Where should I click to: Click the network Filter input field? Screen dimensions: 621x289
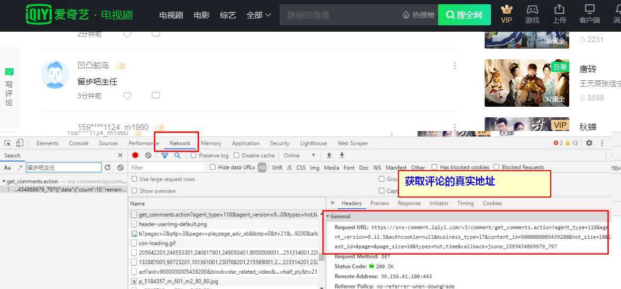pos(166,167)
